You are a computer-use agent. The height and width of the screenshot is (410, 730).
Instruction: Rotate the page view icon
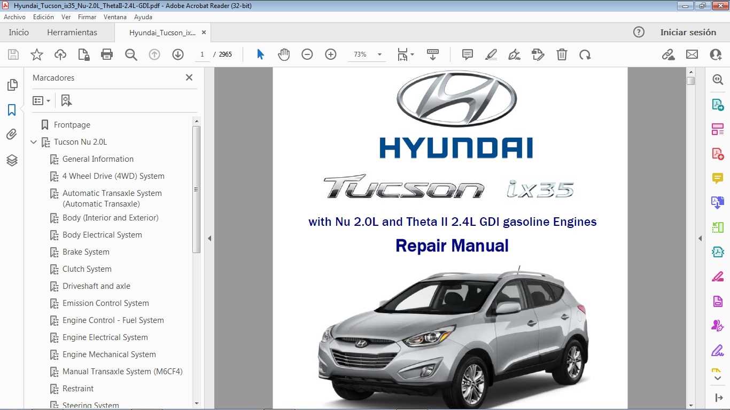coord(585,54)
